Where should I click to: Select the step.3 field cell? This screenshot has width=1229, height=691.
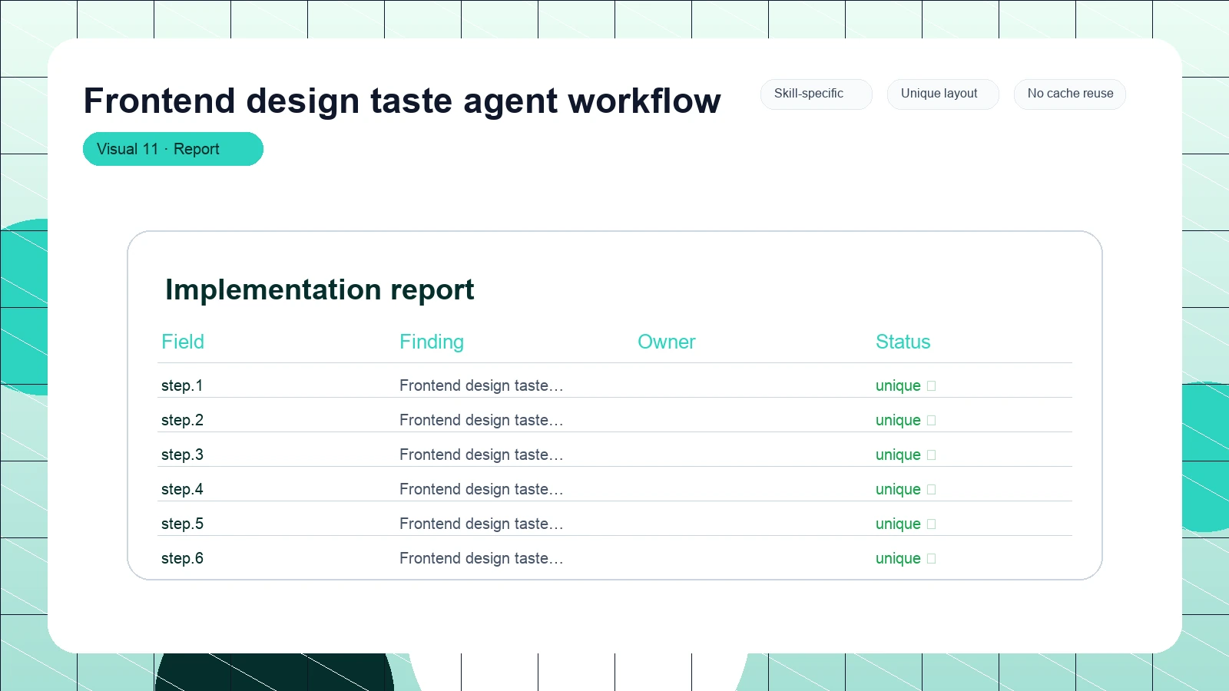(182, 455)
